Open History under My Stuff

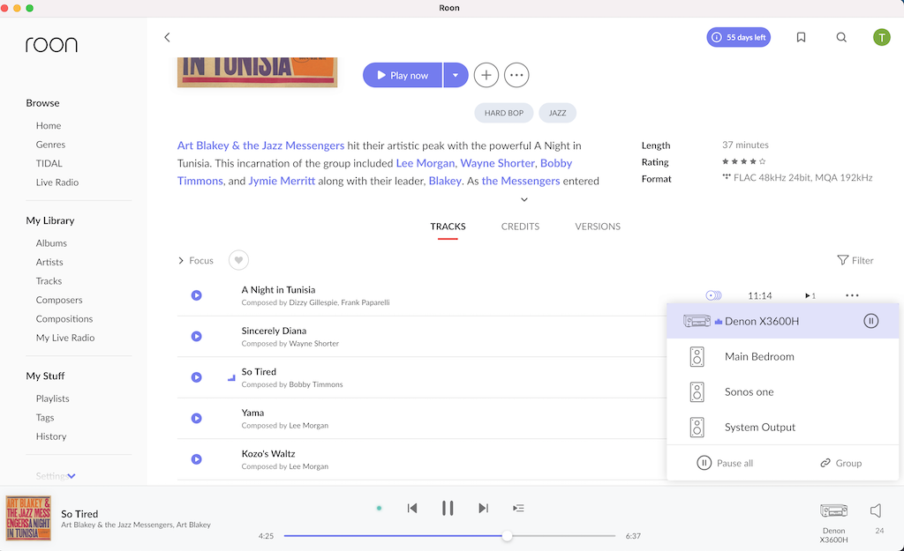(x=51, y=436)
